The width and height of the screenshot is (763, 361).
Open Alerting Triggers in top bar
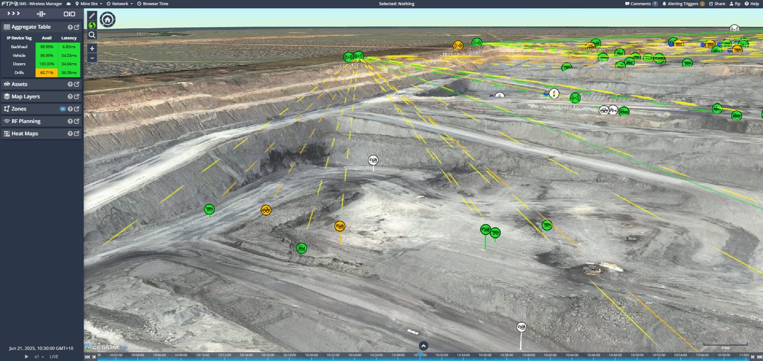[x=683, y=4]
